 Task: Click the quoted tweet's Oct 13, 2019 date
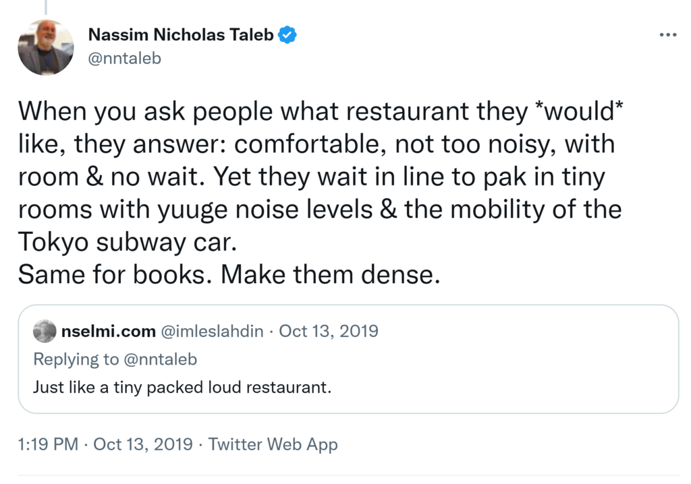pyautogui.click(x=329, y=331)
